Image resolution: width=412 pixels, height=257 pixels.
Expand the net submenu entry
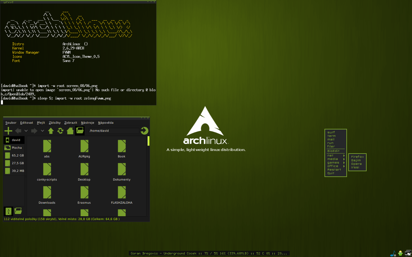pyautogui.click(x=336, y=155)
